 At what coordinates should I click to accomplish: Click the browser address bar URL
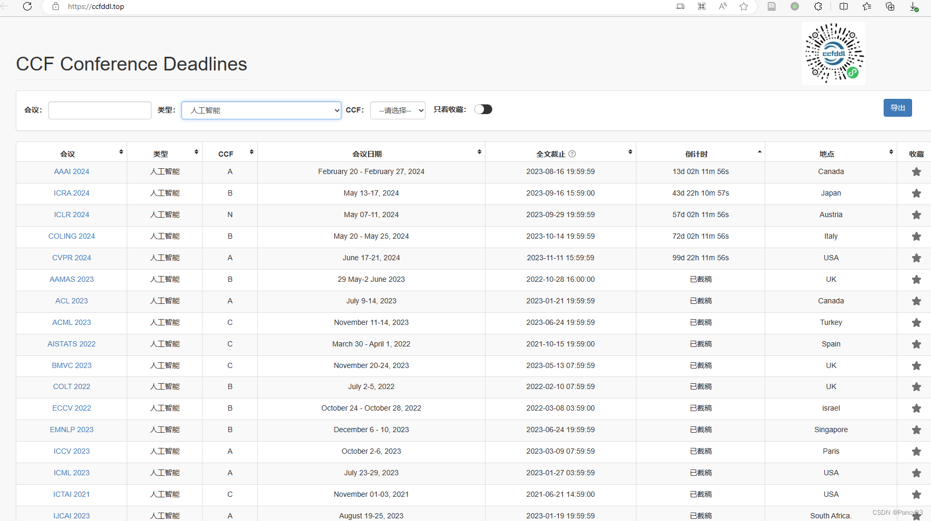(x=96, y=6)
